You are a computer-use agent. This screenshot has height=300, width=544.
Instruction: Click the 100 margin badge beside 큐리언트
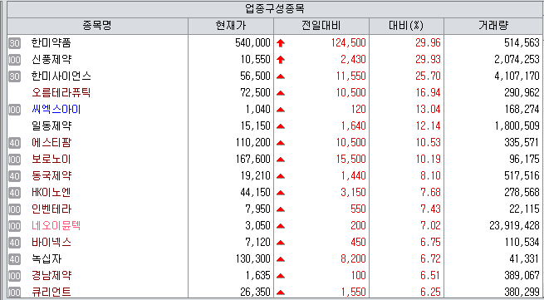(x=15, y=293)
